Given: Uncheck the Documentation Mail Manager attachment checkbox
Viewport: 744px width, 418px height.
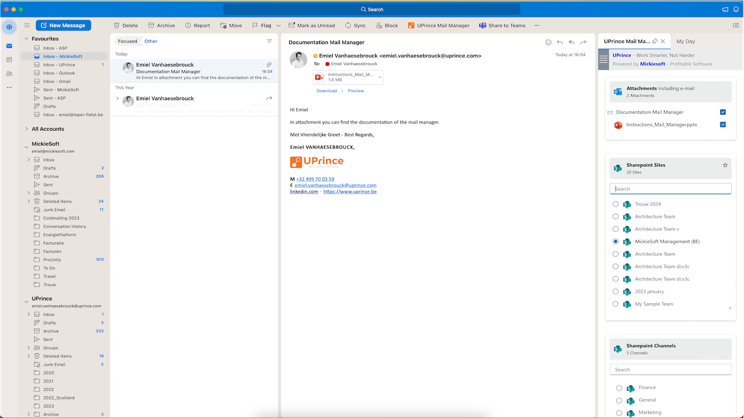Looking at the screenshot, I should tap(723, 112).
